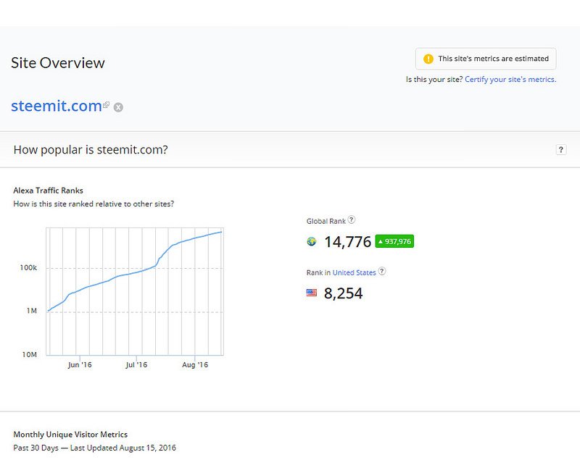Click the '10M' y-axis label
Image resolution: width=580 pixels, height=460 pixels.
click(x=30, y=355)
